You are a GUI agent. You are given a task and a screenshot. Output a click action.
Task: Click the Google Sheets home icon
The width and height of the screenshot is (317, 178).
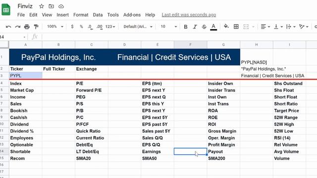tap(6, 9)
